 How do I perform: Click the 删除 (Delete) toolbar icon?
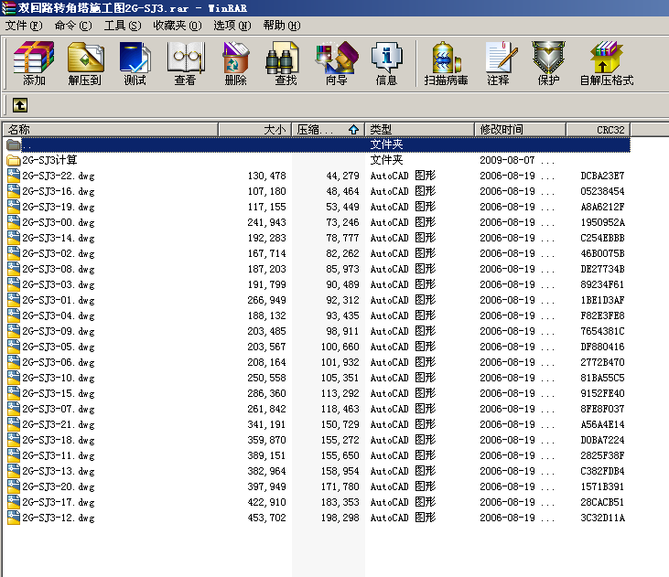point(235,63)
